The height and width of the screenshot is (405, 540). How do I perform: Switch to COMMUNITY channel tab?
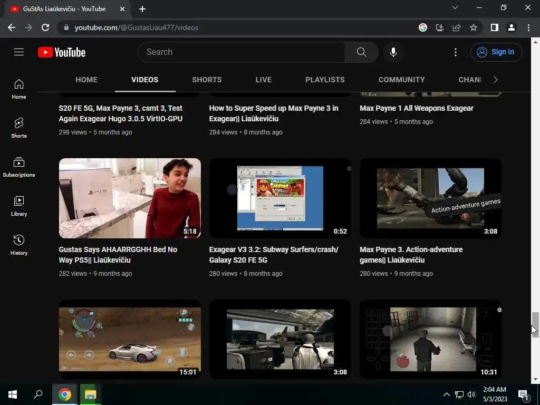(x=401, y=80)
